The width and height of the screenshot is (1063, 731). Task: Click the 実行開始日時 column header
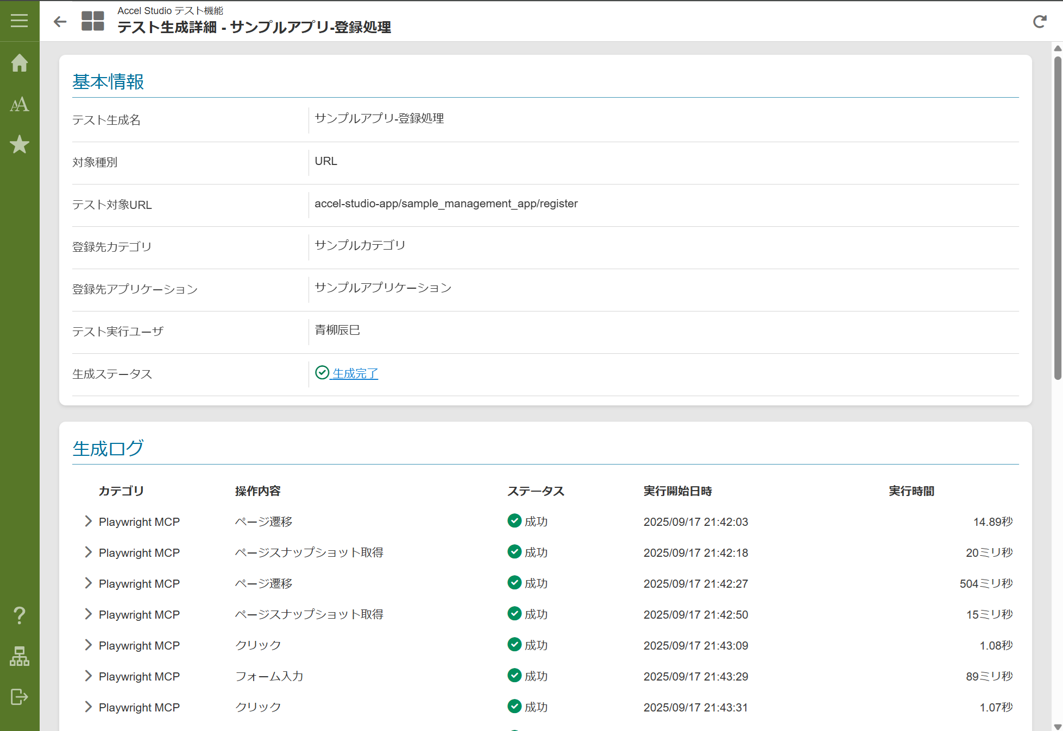click(677, 491)
